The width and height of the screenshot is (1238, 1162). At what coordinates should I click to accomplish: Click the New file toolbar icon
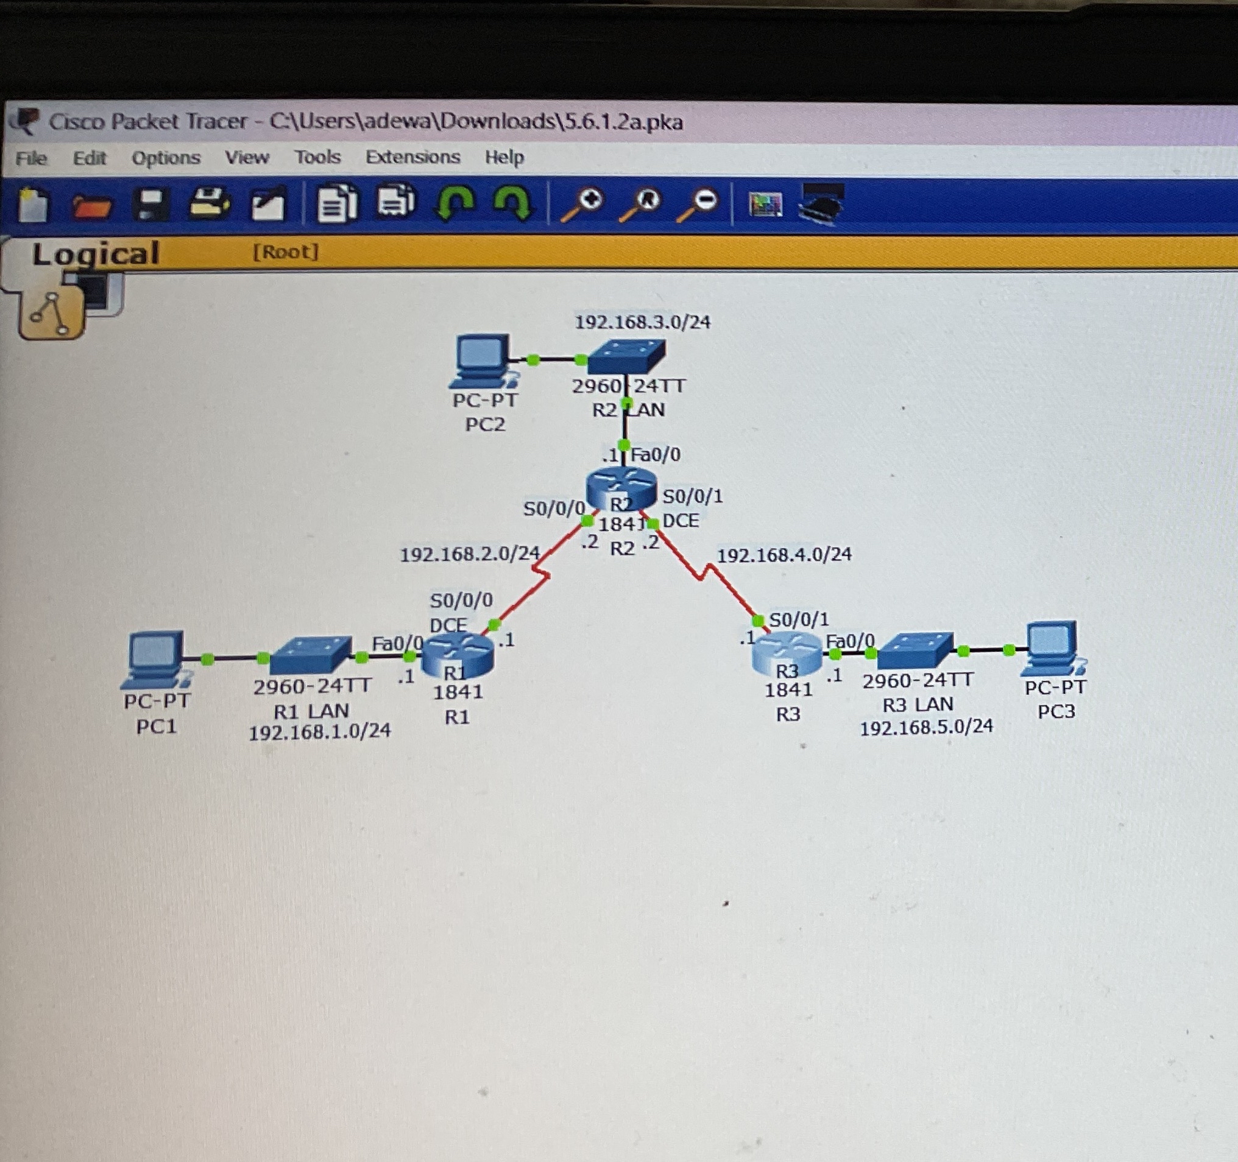coord(33,205)
